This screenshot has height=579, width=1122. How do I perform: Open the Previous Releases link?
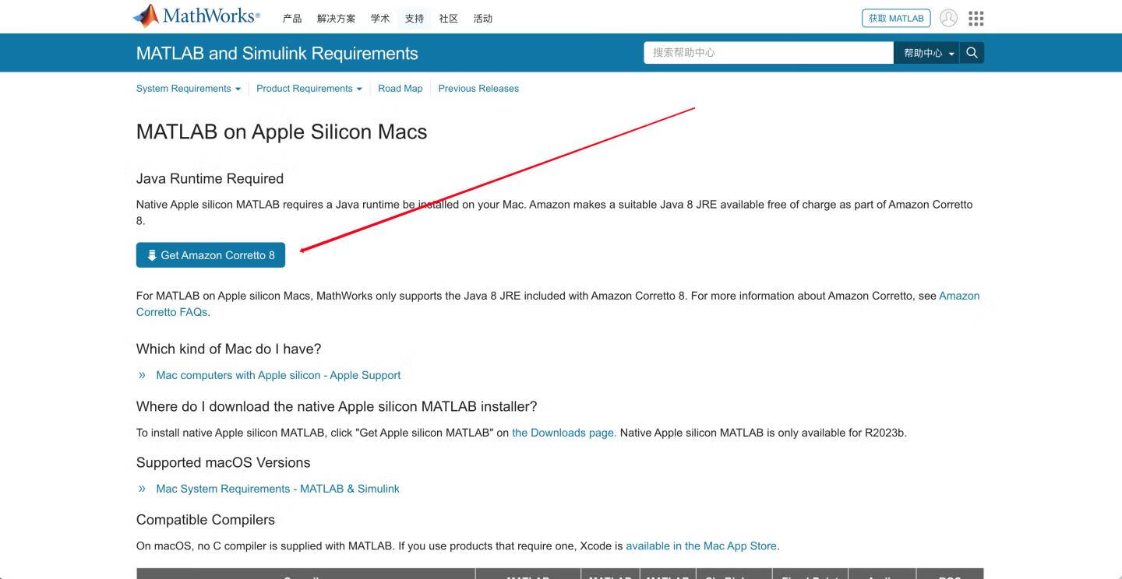pos(478,89)
